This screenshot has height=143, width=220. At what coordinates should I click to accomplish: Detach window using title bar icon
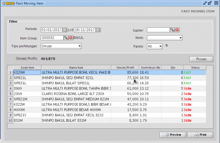pos(205,3)
